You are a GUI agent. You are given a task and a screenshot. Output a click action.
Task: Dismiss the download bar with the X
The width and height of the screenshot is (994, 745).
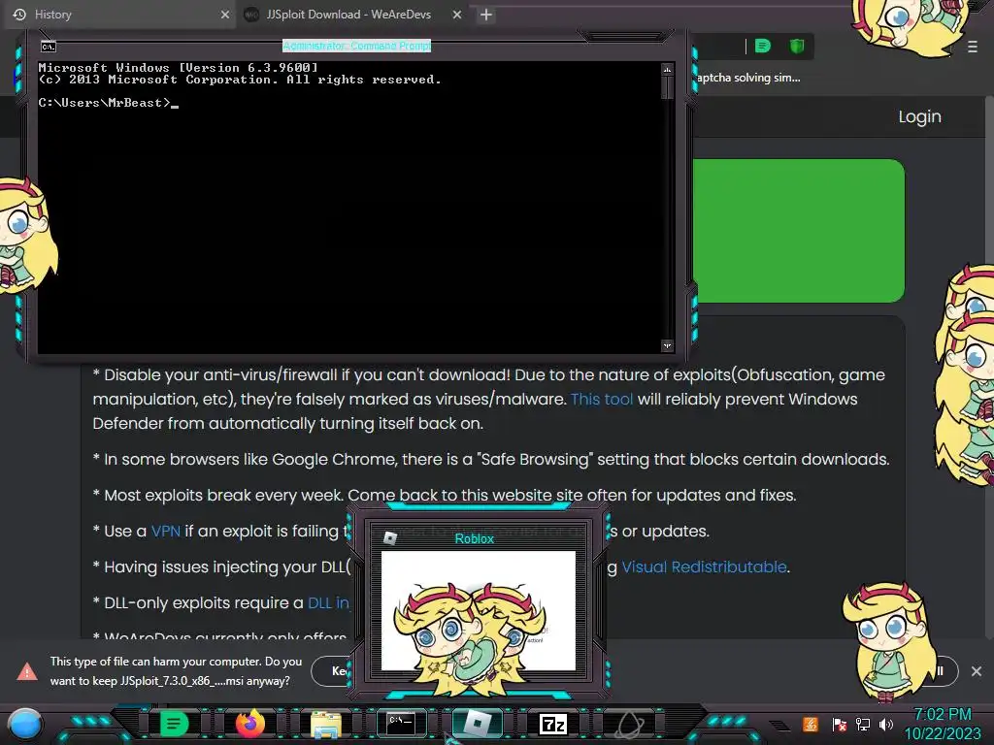[x=977, y=671]
